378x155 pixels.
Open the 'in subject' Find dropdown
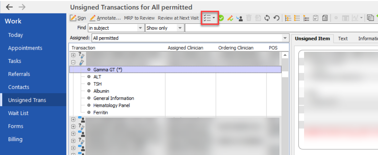pyautogui.click(x=140, y=28)
